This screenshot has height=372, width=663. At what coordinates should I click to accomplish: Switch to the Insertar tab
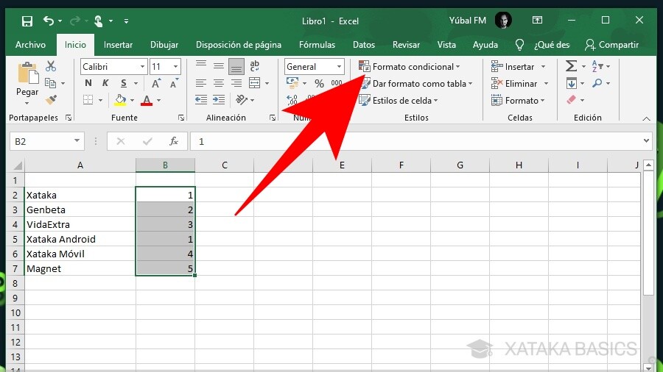(118, 45)
